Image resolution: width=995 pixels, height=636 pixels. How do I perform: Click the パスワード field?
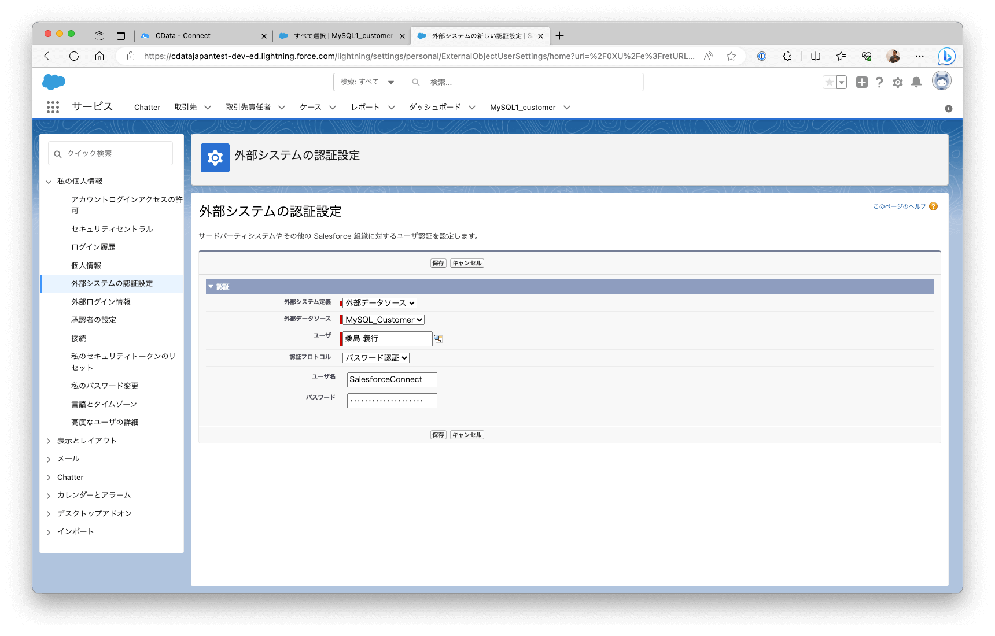392,400
